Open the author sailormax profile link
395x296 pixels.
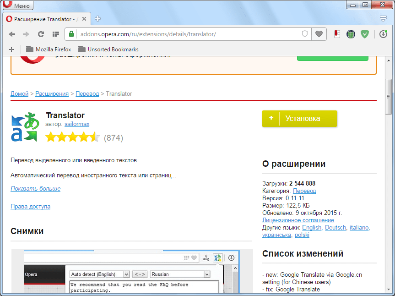(x=77, y=124)
